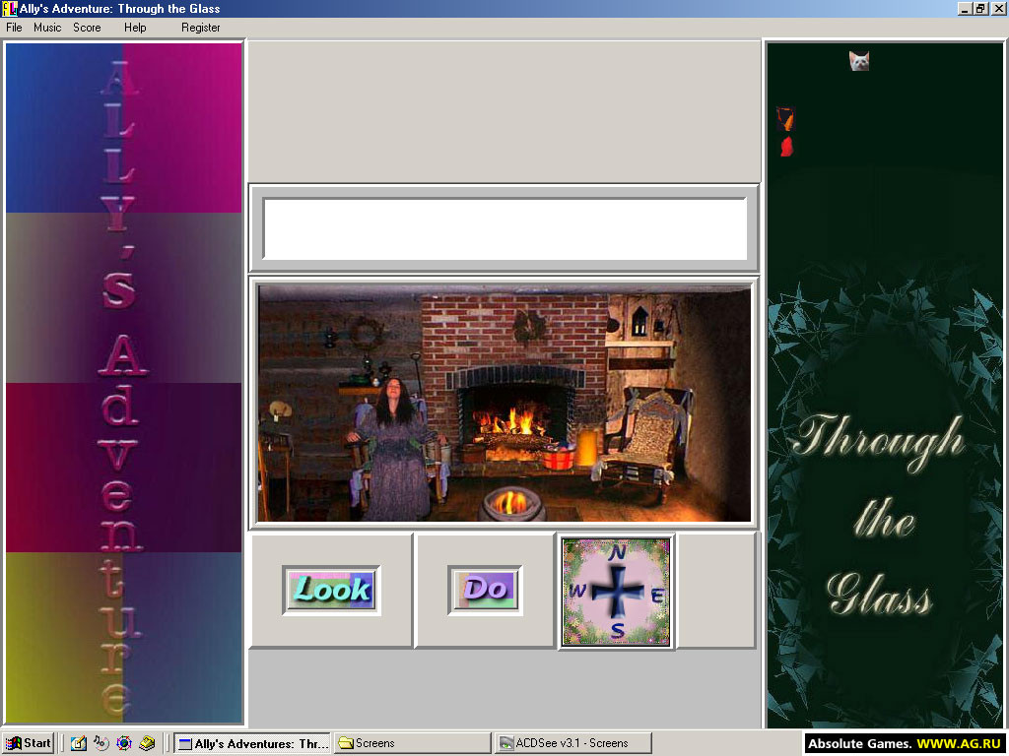
Task: Switch to the Screens folder taskbar button
Action: (412, 743)
